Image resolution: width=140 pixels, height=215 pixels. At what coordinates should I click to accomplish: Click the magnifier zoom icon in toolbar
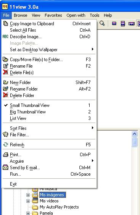(102, 23)
